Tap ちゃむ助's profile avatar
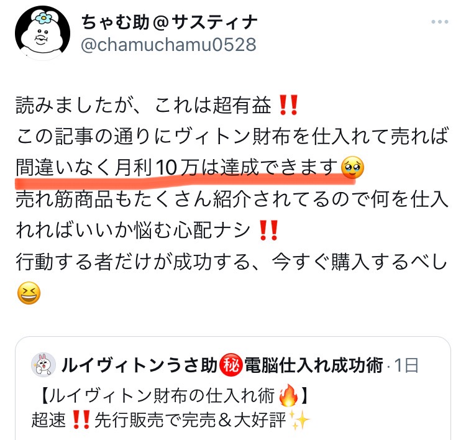466x440 pixels. pos(42,33)
